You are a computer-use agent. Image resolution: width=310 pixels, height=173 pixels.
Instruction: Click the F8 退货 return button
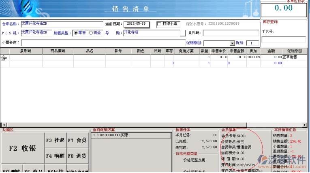(x=77, y=155)
